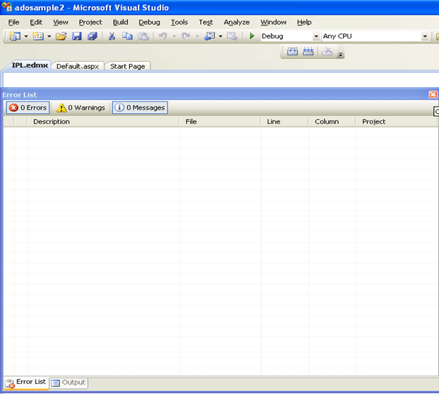Sort by the Line column header

pyautogui.click(x=285, y=121)
